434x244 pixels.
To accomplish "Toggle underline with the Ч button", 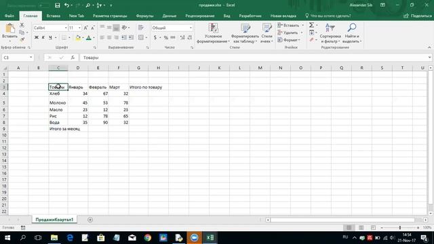I will pos(50,38).
